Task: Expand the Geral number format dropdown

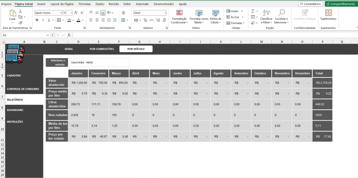Action: pyautogui.click(x=165, y=13)
